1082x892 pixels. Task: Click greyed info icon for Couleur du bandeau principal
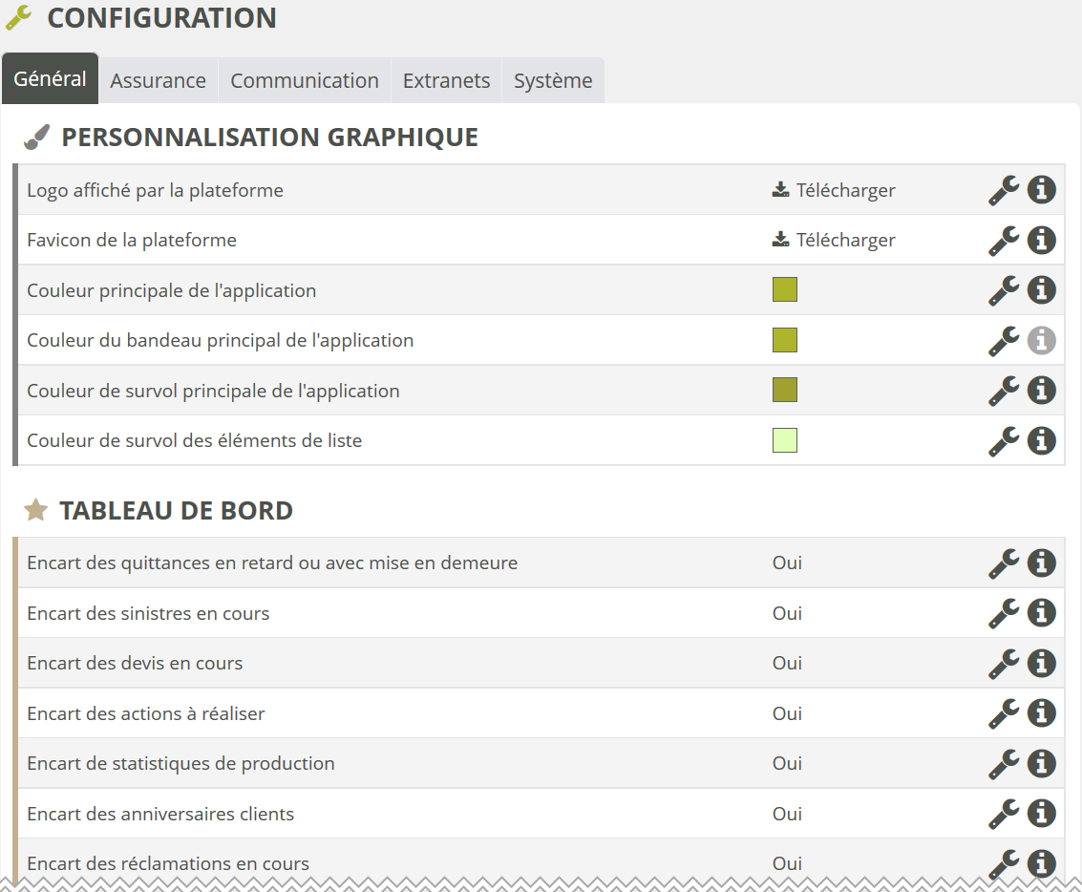[1041, 340]
